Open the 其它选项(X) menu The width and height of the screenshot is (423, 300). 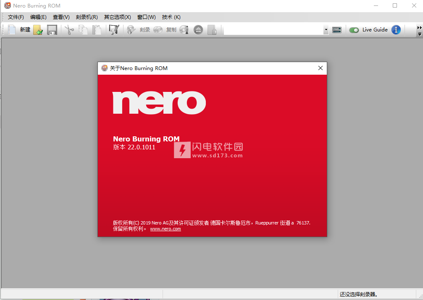point(118,17)
